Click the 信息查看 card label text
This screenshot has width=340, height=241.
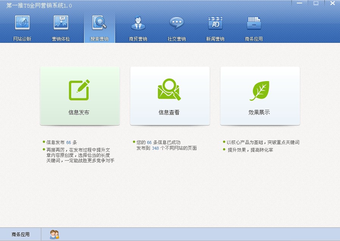pos(169,113)
